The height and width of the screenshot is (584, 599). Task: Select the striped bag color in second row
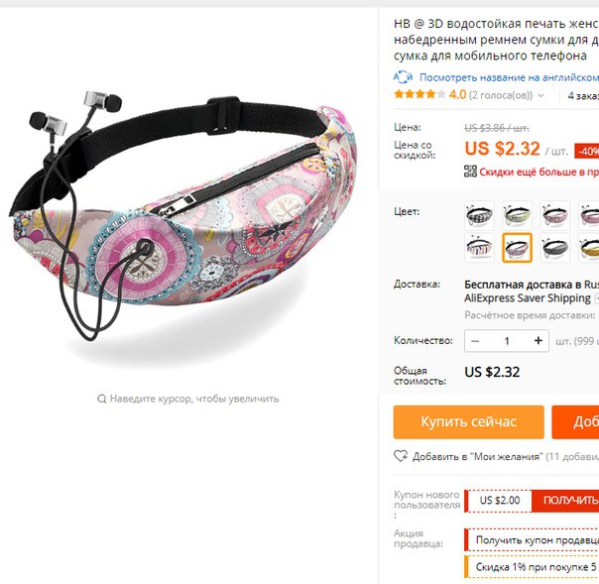479,248
